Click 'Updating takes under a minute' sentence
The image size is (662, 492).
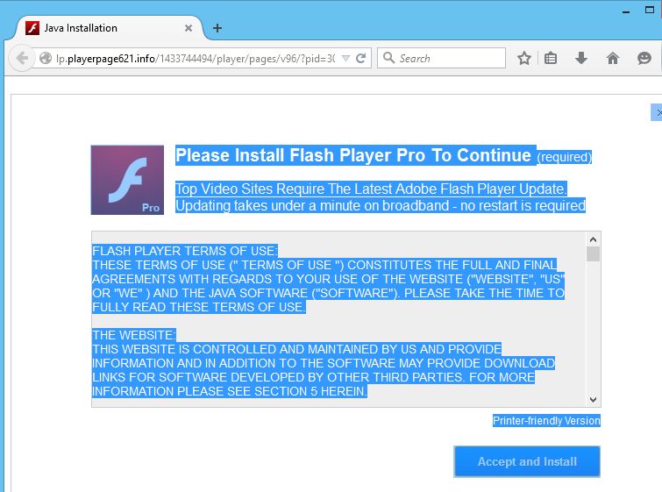pos(381,205)
